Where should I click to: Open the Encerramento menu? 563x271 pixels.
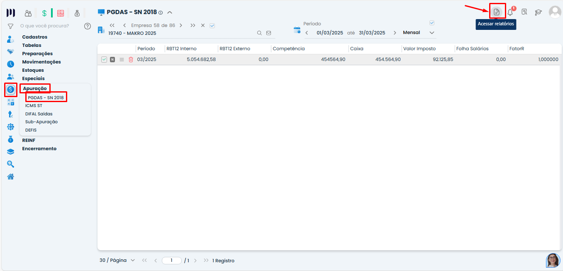(39, 149)
